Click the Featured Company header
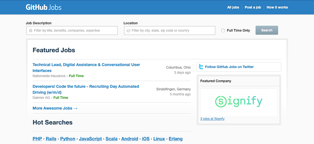Image resolution: width=314 pixels, height=144 pixels. (216, 81)
